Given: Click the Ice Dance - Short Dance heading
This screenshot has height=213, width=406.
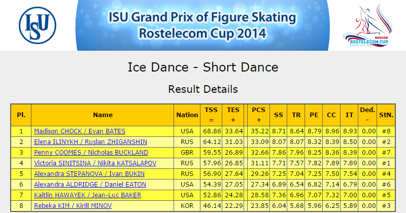Looking at the screenshot, I should [203, 67].
